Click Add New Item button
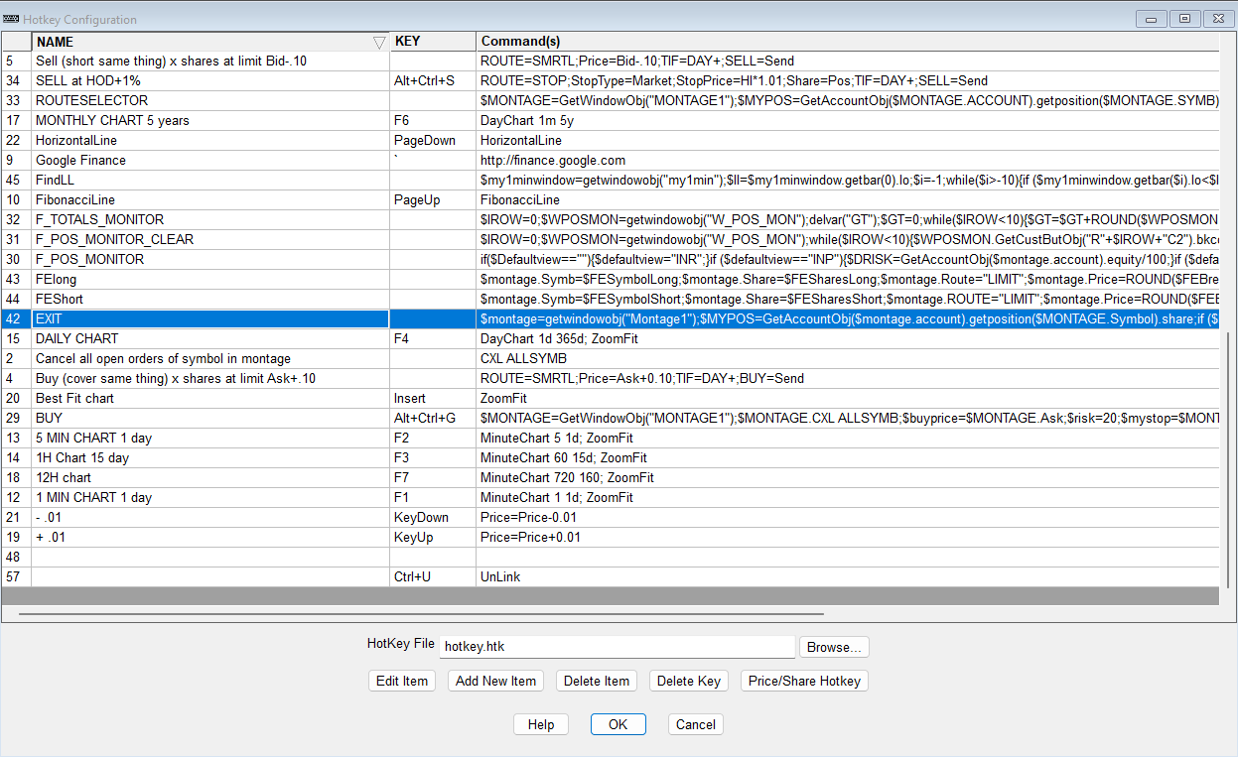 [x=495, y=681]
